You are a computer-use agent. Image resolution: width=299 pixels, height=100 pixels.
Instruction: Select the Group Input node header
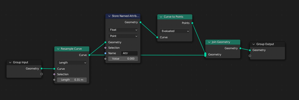[24, 63]
